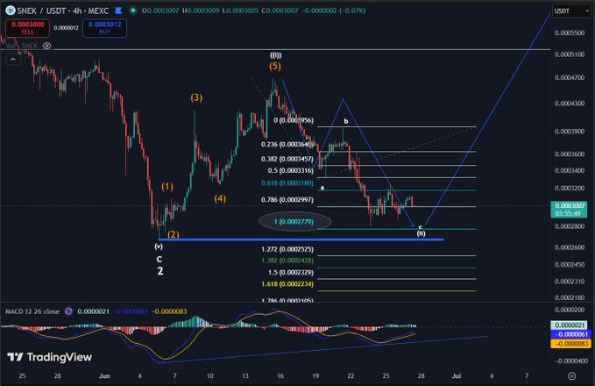Viewport: 595px width, 386px height.
Task: Click the SNEK coin logo icon
Action: (11, 11)
